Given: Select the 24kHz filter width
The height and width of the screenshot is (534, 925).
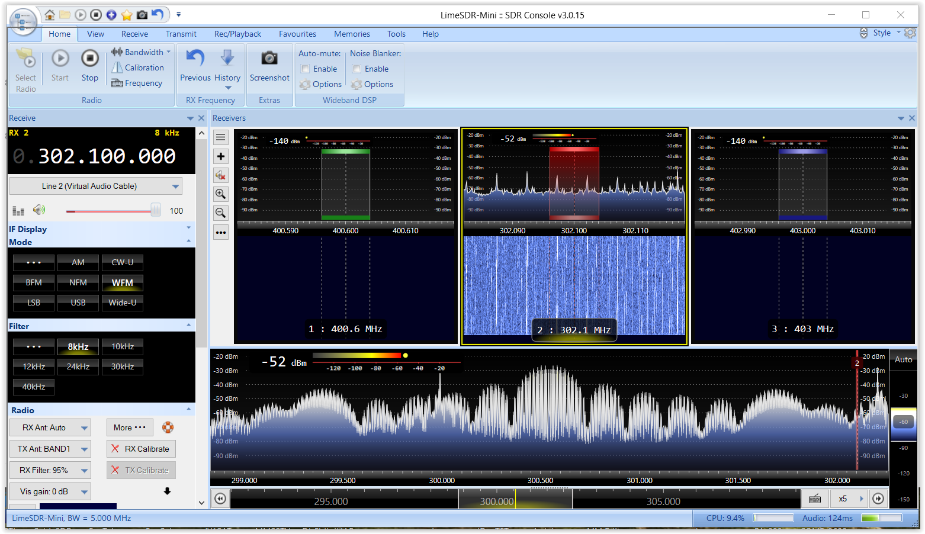Looking at the screenshot, I should [78, 366].
